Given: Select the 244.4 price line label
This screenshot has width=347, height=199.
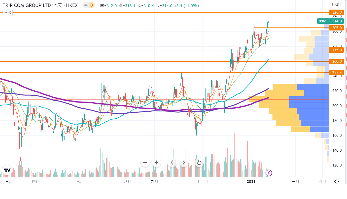Looking at the screenshot, I should coord(337,73).
